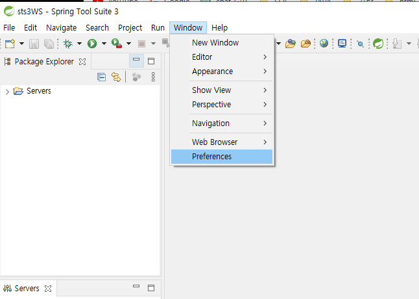Minimize the Package Explorer view
Viewport: 419px width, 299px height.
pyautogui.click(x=136, y=60)
